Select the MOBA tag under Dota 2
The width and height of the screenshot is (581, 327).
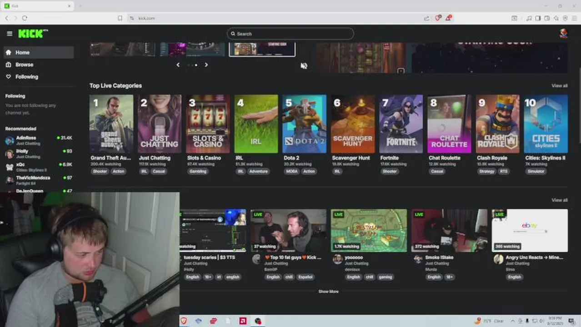(291, 171)
